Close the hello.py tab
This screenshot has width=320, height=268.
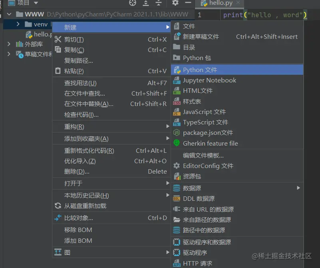[238, 2]
